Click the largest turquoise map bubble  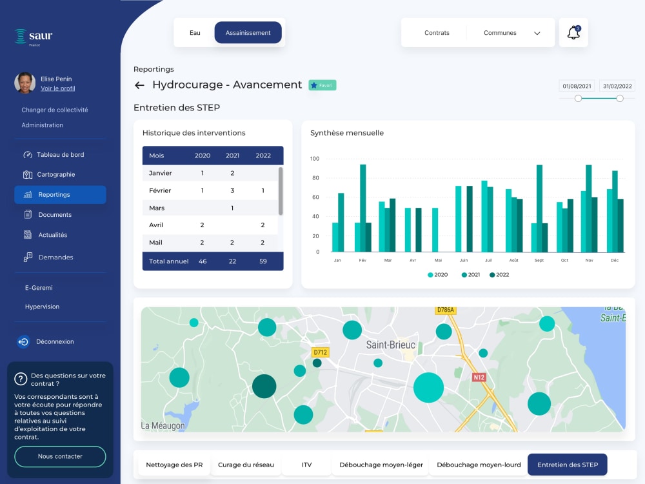point(429,387)
